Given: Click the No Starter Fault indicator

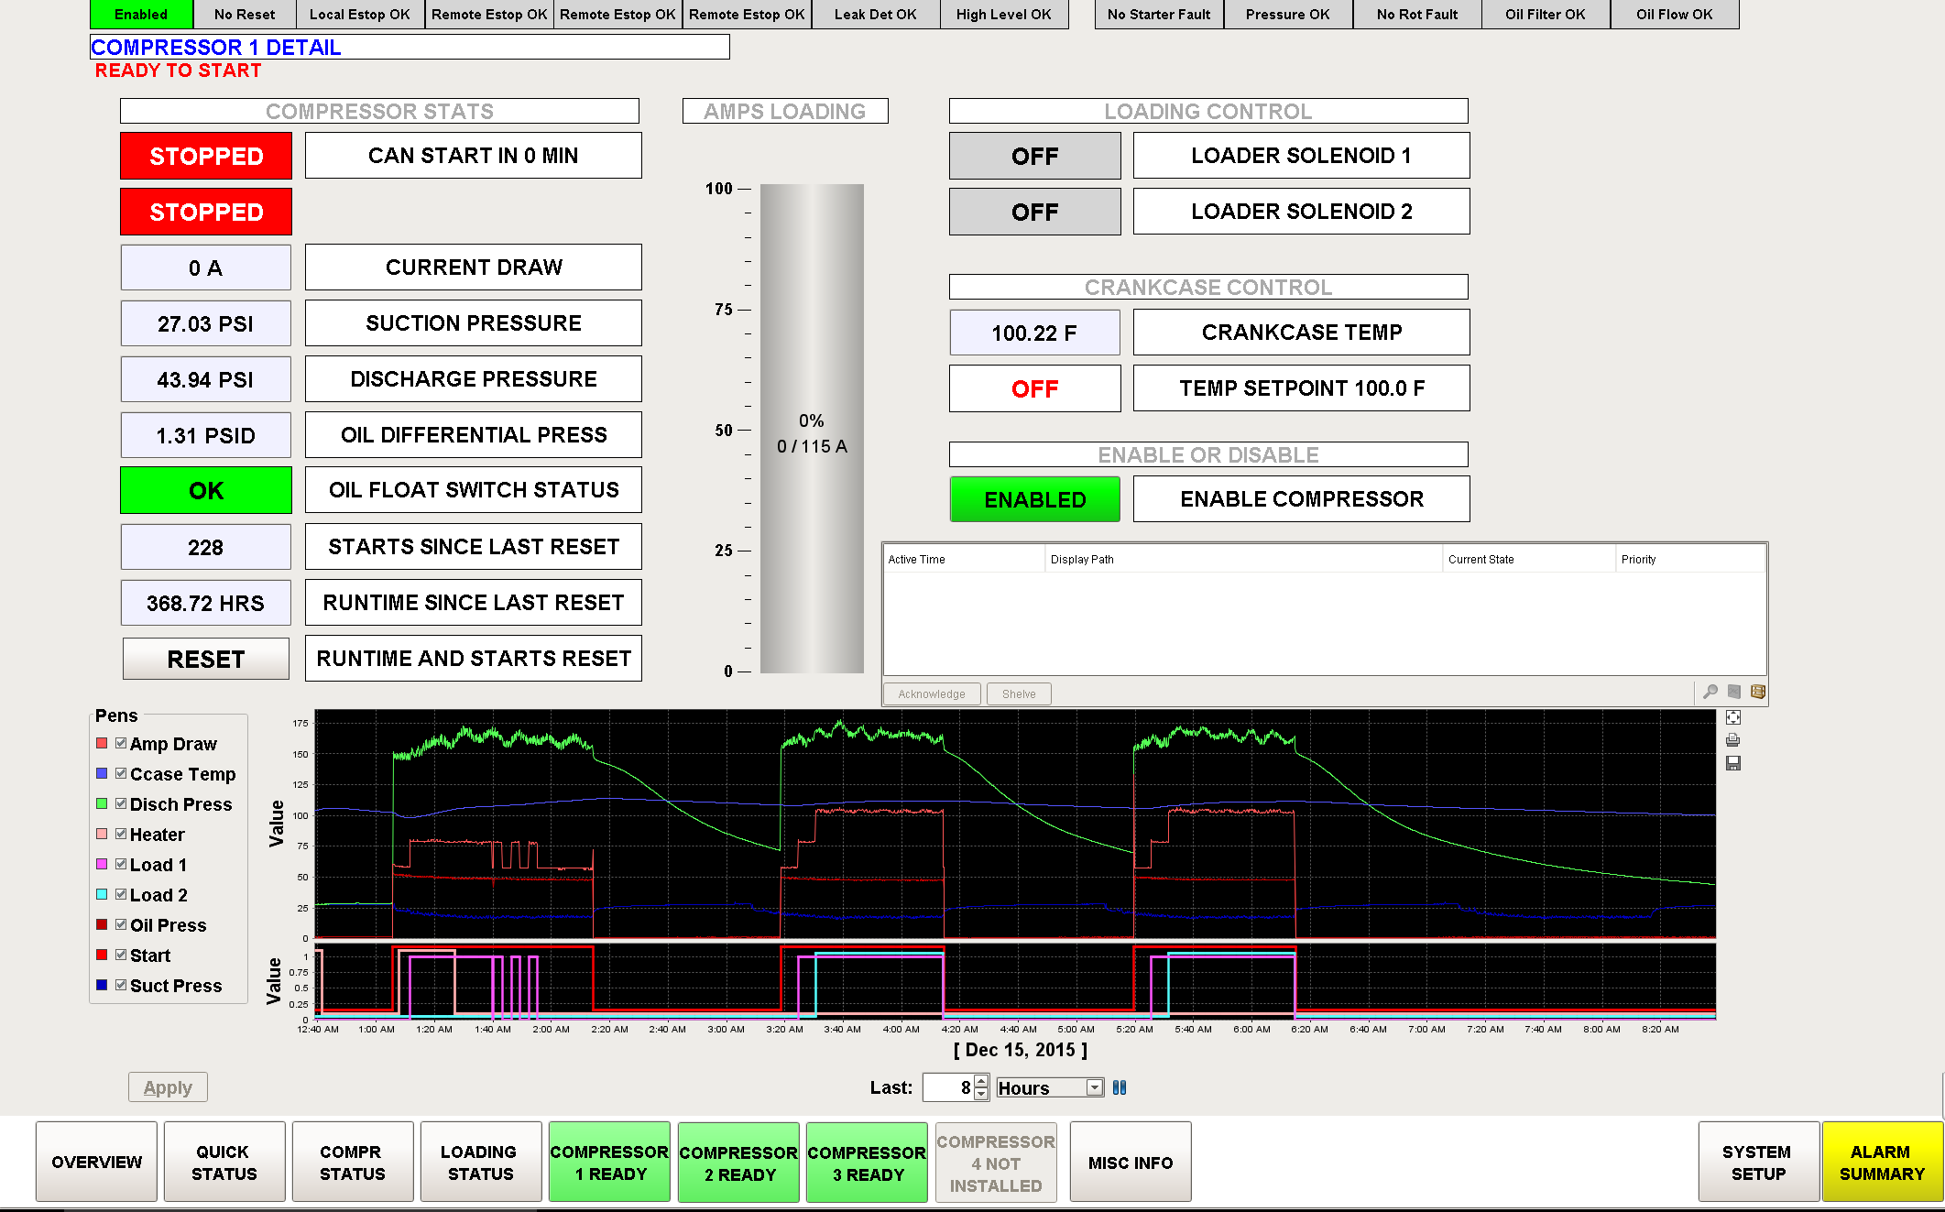Looking at the screenshot, I should (1159, 14).
